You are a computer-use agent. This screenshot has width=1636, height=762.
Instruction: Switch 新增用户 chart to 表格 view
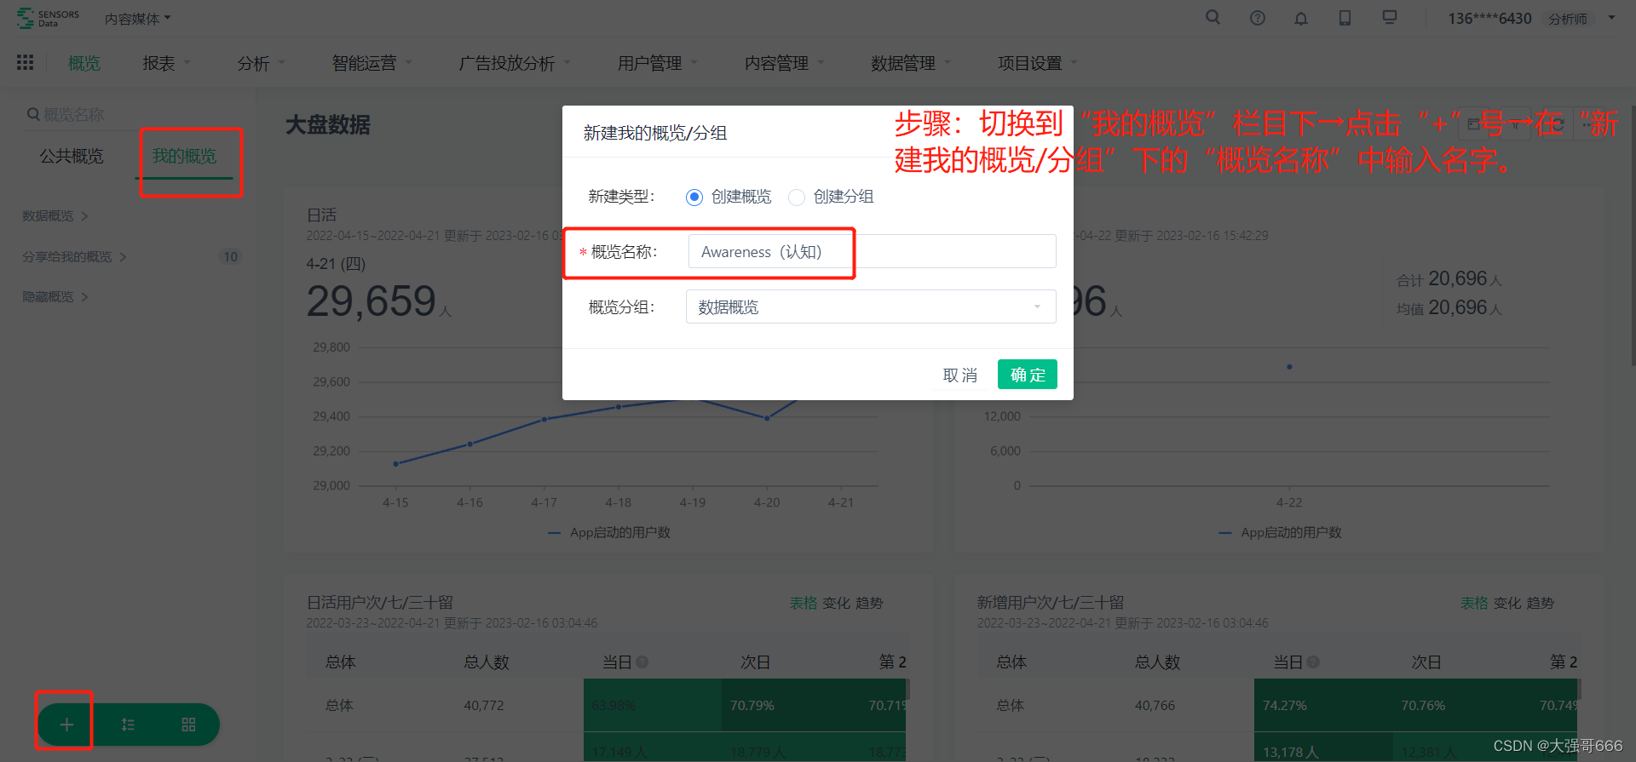point(1474,603)
